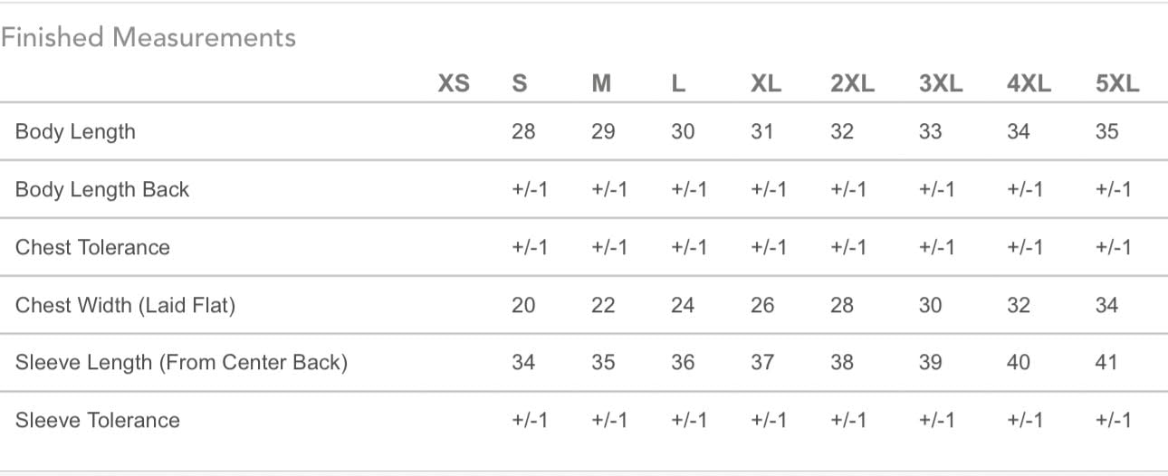This screenshot has height=476, width=1168.
Task: Click the M size column header
Action: coord(601,84)
